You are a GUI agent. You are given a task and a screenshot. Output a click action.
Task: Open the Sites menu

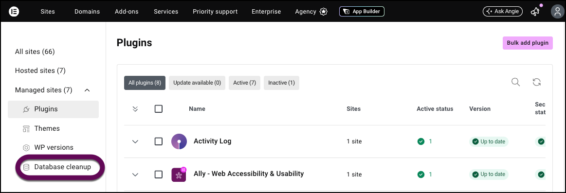coord(48,12)
